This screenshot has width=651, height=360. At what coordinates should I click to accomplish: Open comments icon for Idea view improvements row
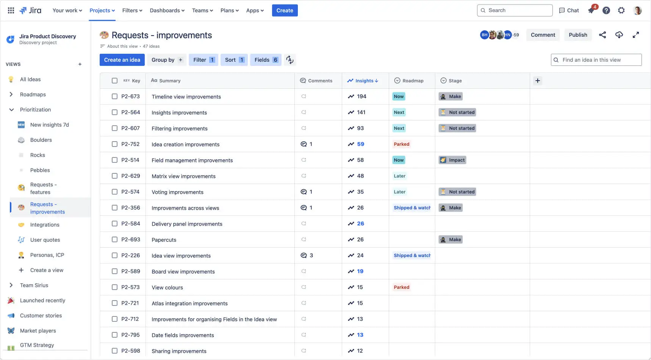click(x=304, y=256)
